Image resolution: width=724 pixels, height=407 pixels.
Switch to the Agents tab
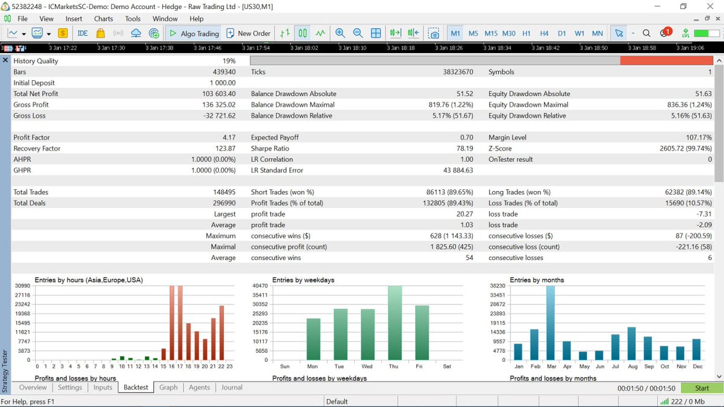(199, 387)
